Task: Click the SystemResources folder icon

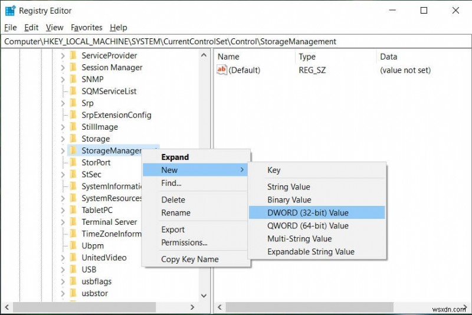Action: click(73, 198)
